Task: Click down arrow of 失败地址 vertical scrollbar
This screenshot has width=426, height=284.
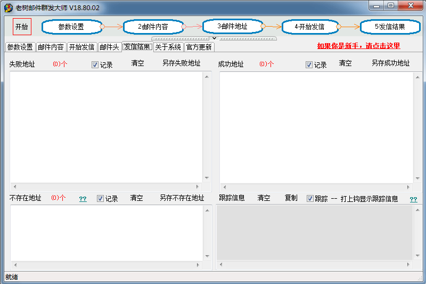Action: 207,178
